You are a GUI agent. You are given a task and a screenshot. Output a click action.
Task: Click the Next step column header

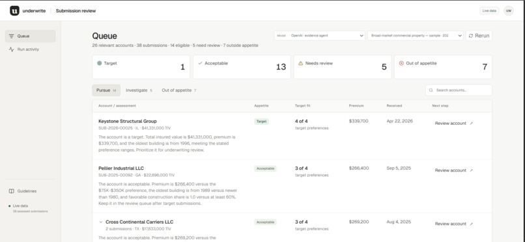tap(440, 105)
